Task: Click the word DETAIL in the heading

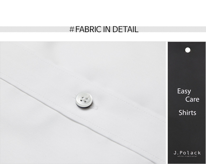Action: 125,29
